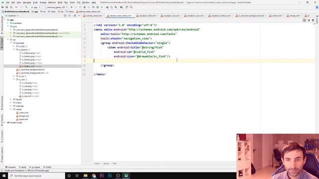Select the mipmap folder in tree
The height and width of the screenshot is (179, 319).
coord(18,106)
